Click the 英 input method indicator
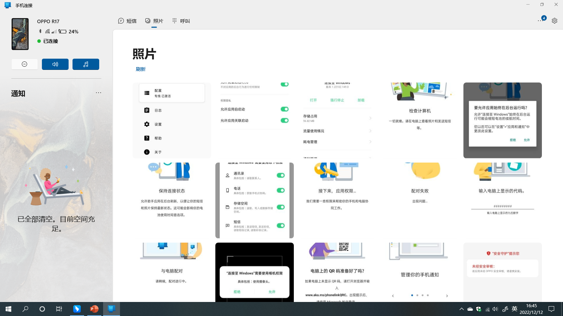The height and width of the screenshot is (316, 563). point(514,309)
